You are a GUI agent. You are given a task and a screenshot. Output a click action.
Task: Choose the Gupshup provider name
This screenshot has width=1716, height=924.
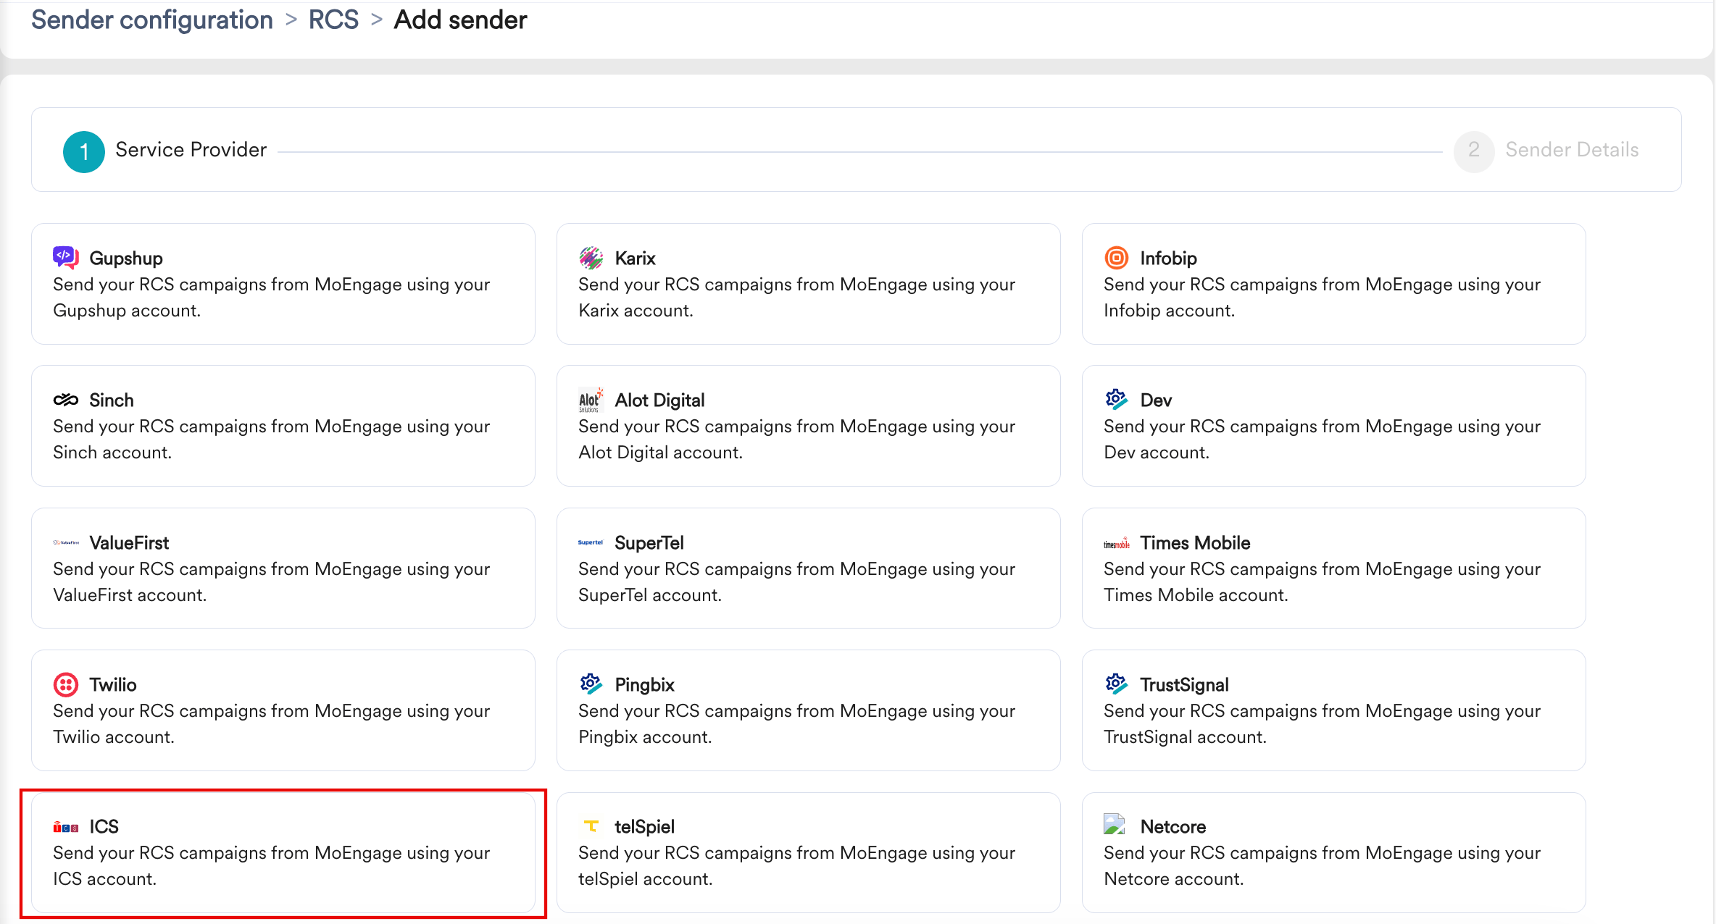(126, 258)
